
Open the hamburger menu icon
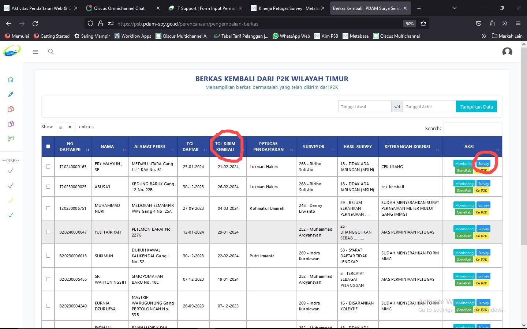coord(35,52)
